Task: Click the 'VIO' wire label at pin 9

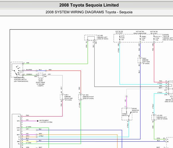Action: pos(27,134)
